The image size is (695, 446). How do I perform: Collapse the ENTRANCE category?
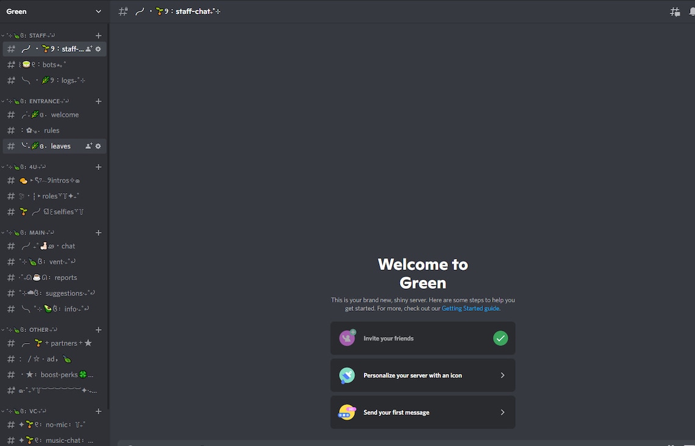point(35,101)
